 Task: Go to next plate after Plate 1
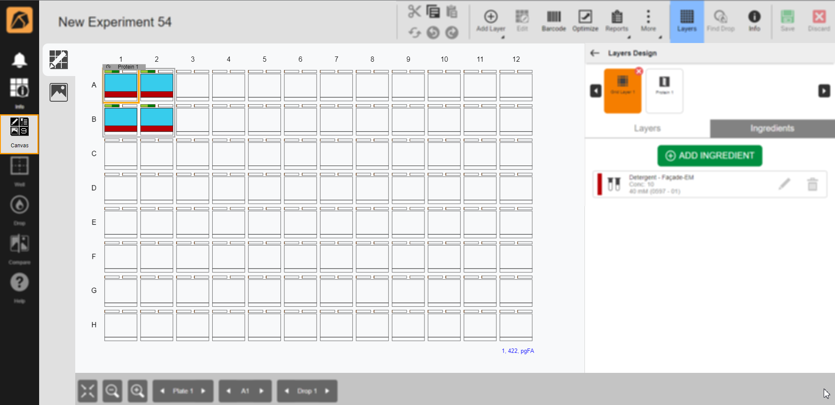(203, 391)
